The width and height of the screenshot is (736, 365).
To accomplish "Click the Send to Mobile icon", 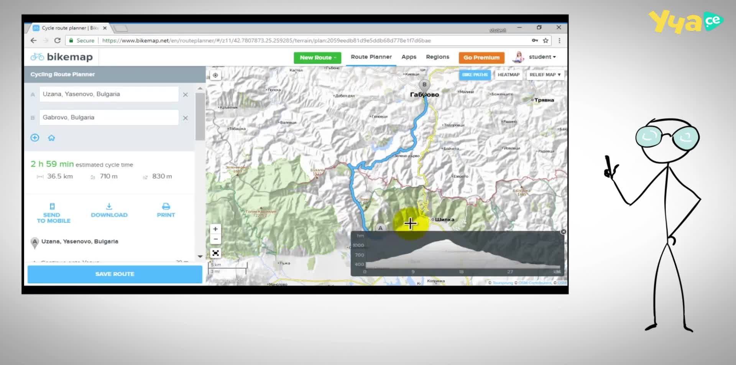I will 52,206.
